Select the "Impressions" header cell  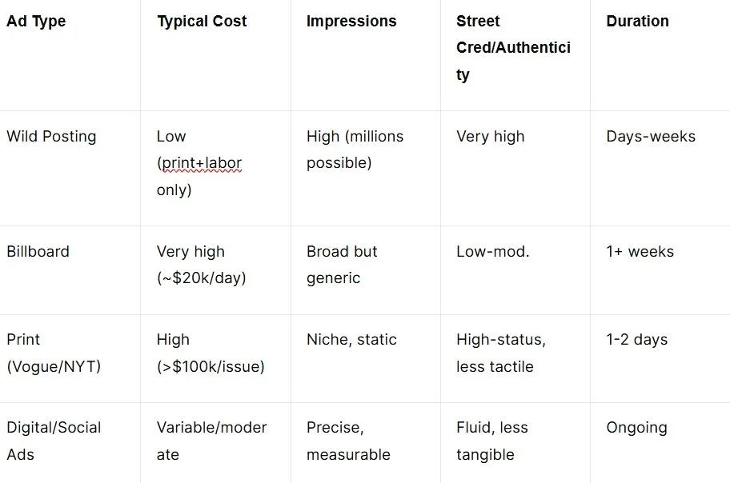tap(351, 22)
